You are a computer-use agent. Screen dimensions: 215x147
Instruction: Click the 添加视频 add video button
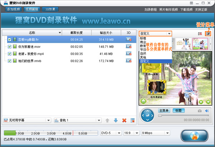point(14,9)
